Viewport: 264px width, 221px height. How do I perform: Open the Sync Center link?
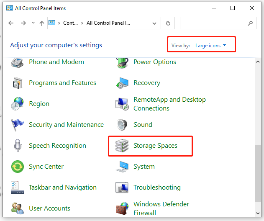pyautogui.click(x=46, y=167)
